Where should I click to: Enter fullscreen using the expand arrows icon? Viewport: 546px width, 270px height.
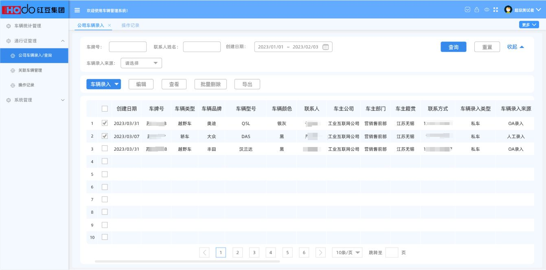[496, 10]
